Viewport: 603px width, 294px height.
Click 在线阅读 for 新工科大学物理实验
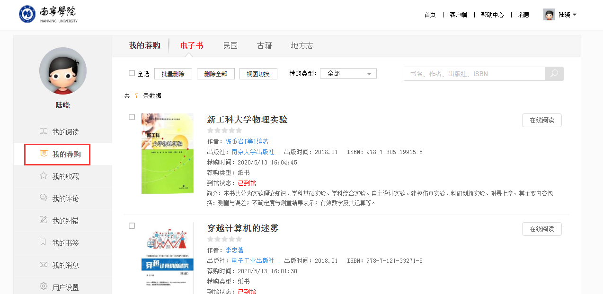(x=541, y=120)
